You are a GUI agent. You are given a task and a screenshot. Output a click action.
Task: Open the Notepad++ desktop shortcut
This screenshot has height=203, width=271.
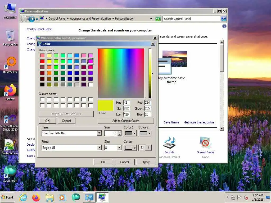(x=10, y=147)
